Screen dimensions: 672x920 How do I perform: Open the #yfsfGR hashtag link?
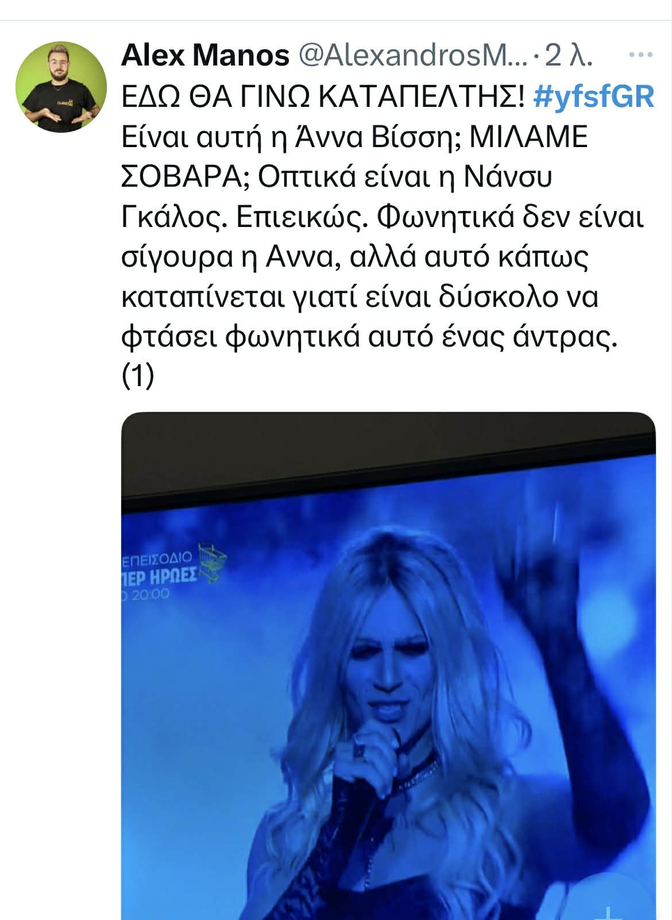point(593,98)
